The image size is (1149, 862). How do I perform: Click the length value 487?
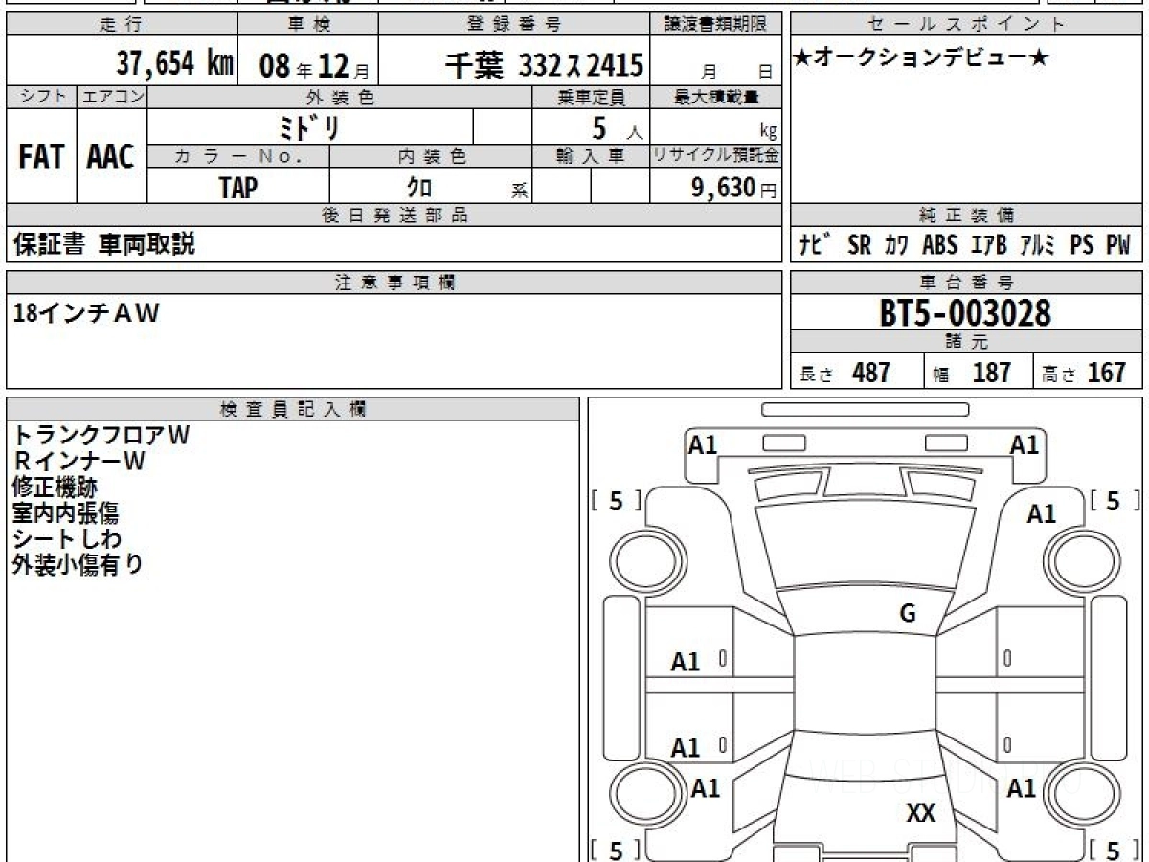coord(871,373)
